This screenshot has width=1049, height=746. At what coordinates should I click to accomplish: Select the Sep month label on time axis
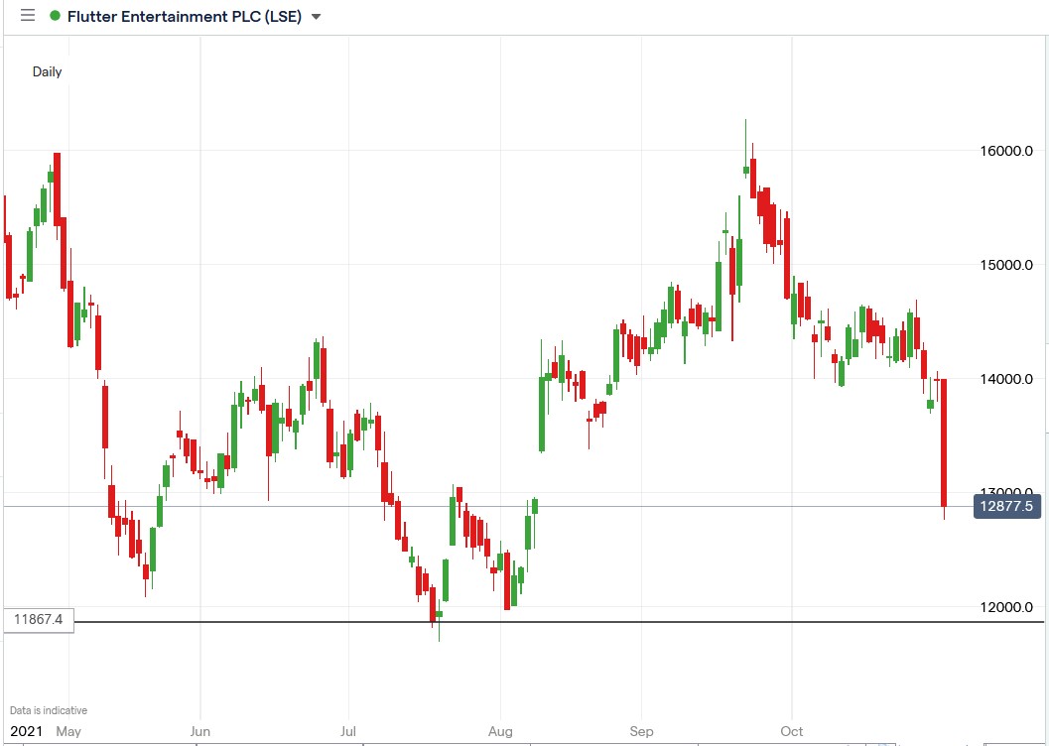(x=641, y=731)
